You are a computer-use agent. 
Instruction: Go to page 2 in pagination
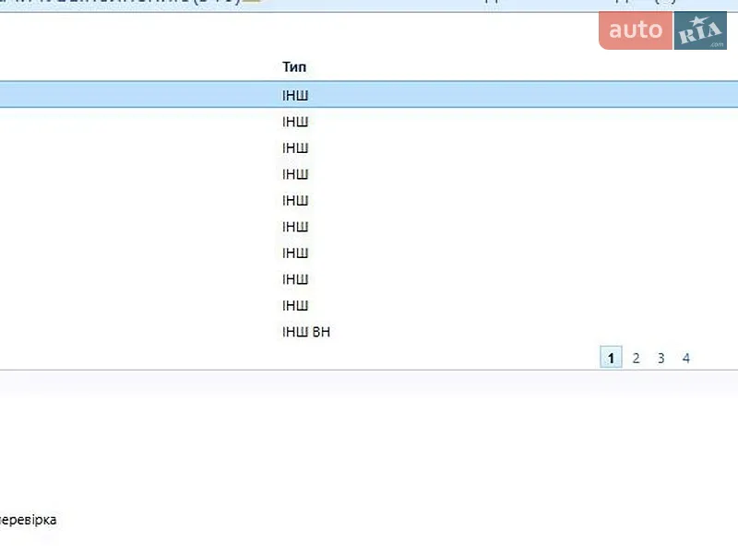click(636, 358)
